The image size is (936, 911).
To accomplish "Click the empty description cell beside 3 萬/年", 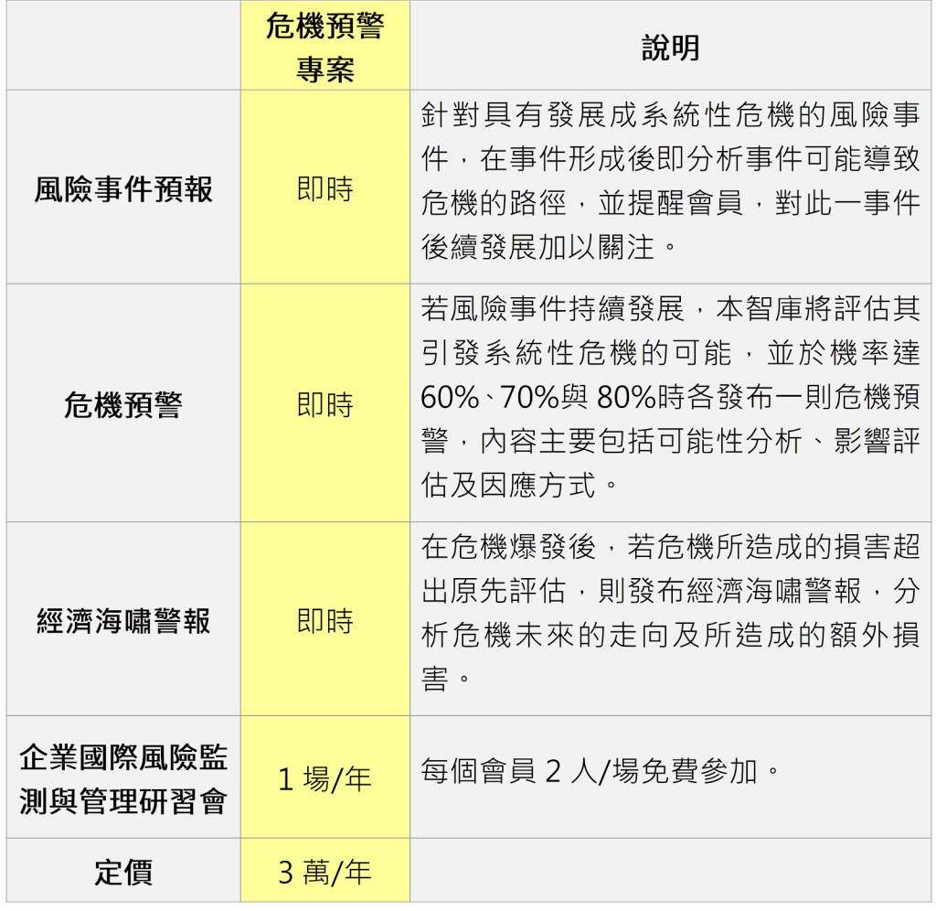I will click(x=670, y=873).
